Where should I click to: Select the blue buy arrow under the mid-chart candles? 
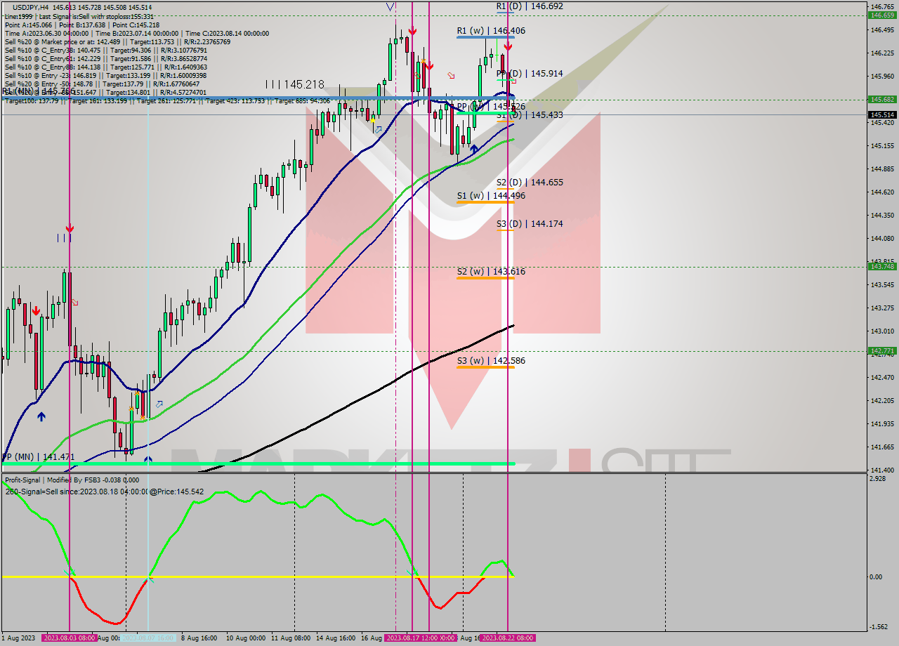coord(474,148)
